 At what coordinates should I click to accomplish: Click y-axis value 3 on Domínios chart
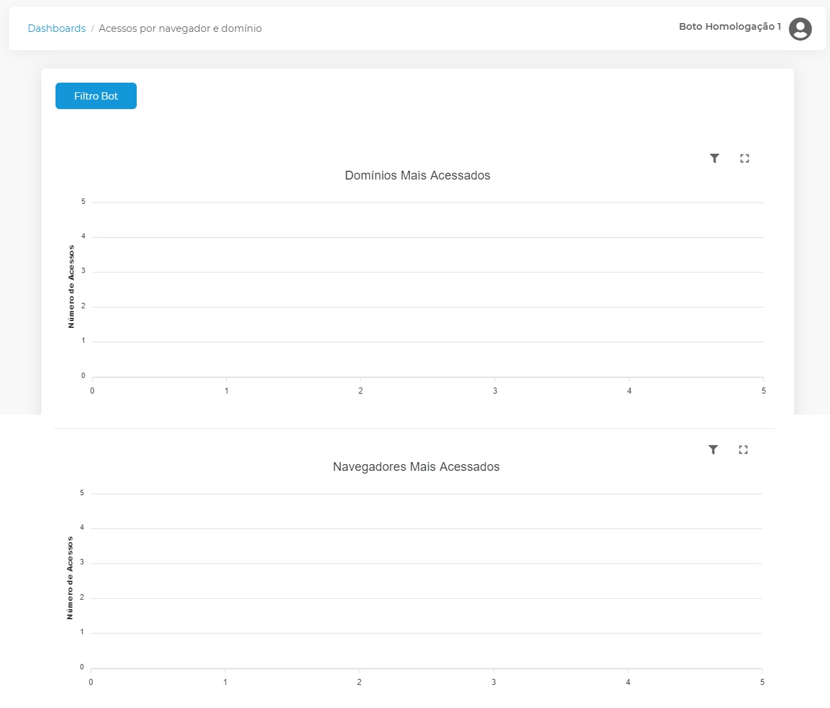83,271
